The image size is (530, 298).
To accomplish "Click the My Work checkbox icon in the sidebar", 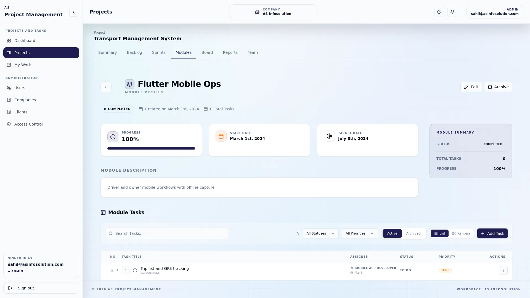I will (9, 65).
